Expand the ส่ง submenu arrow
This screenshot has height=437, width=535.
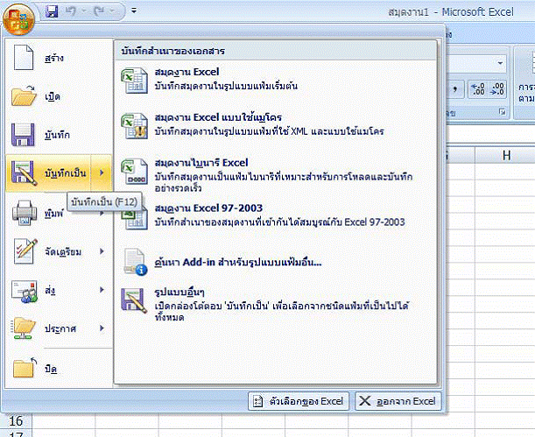(102, 290)
